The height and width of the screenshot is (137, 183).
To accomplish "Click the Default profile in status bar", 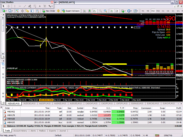I will pos(58,135).
